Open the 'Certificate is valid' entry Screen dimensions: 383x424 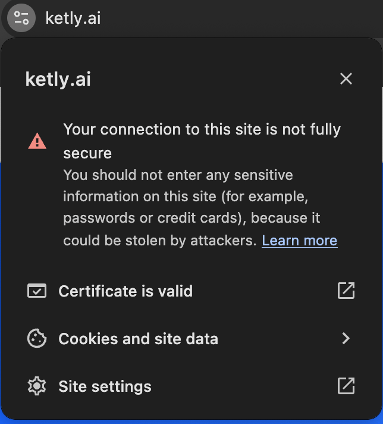coord(125,291)
